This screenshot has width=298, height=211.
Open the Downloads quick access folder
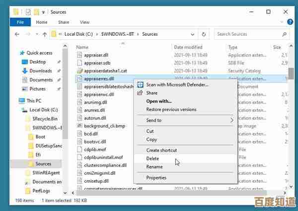point(40,71)
